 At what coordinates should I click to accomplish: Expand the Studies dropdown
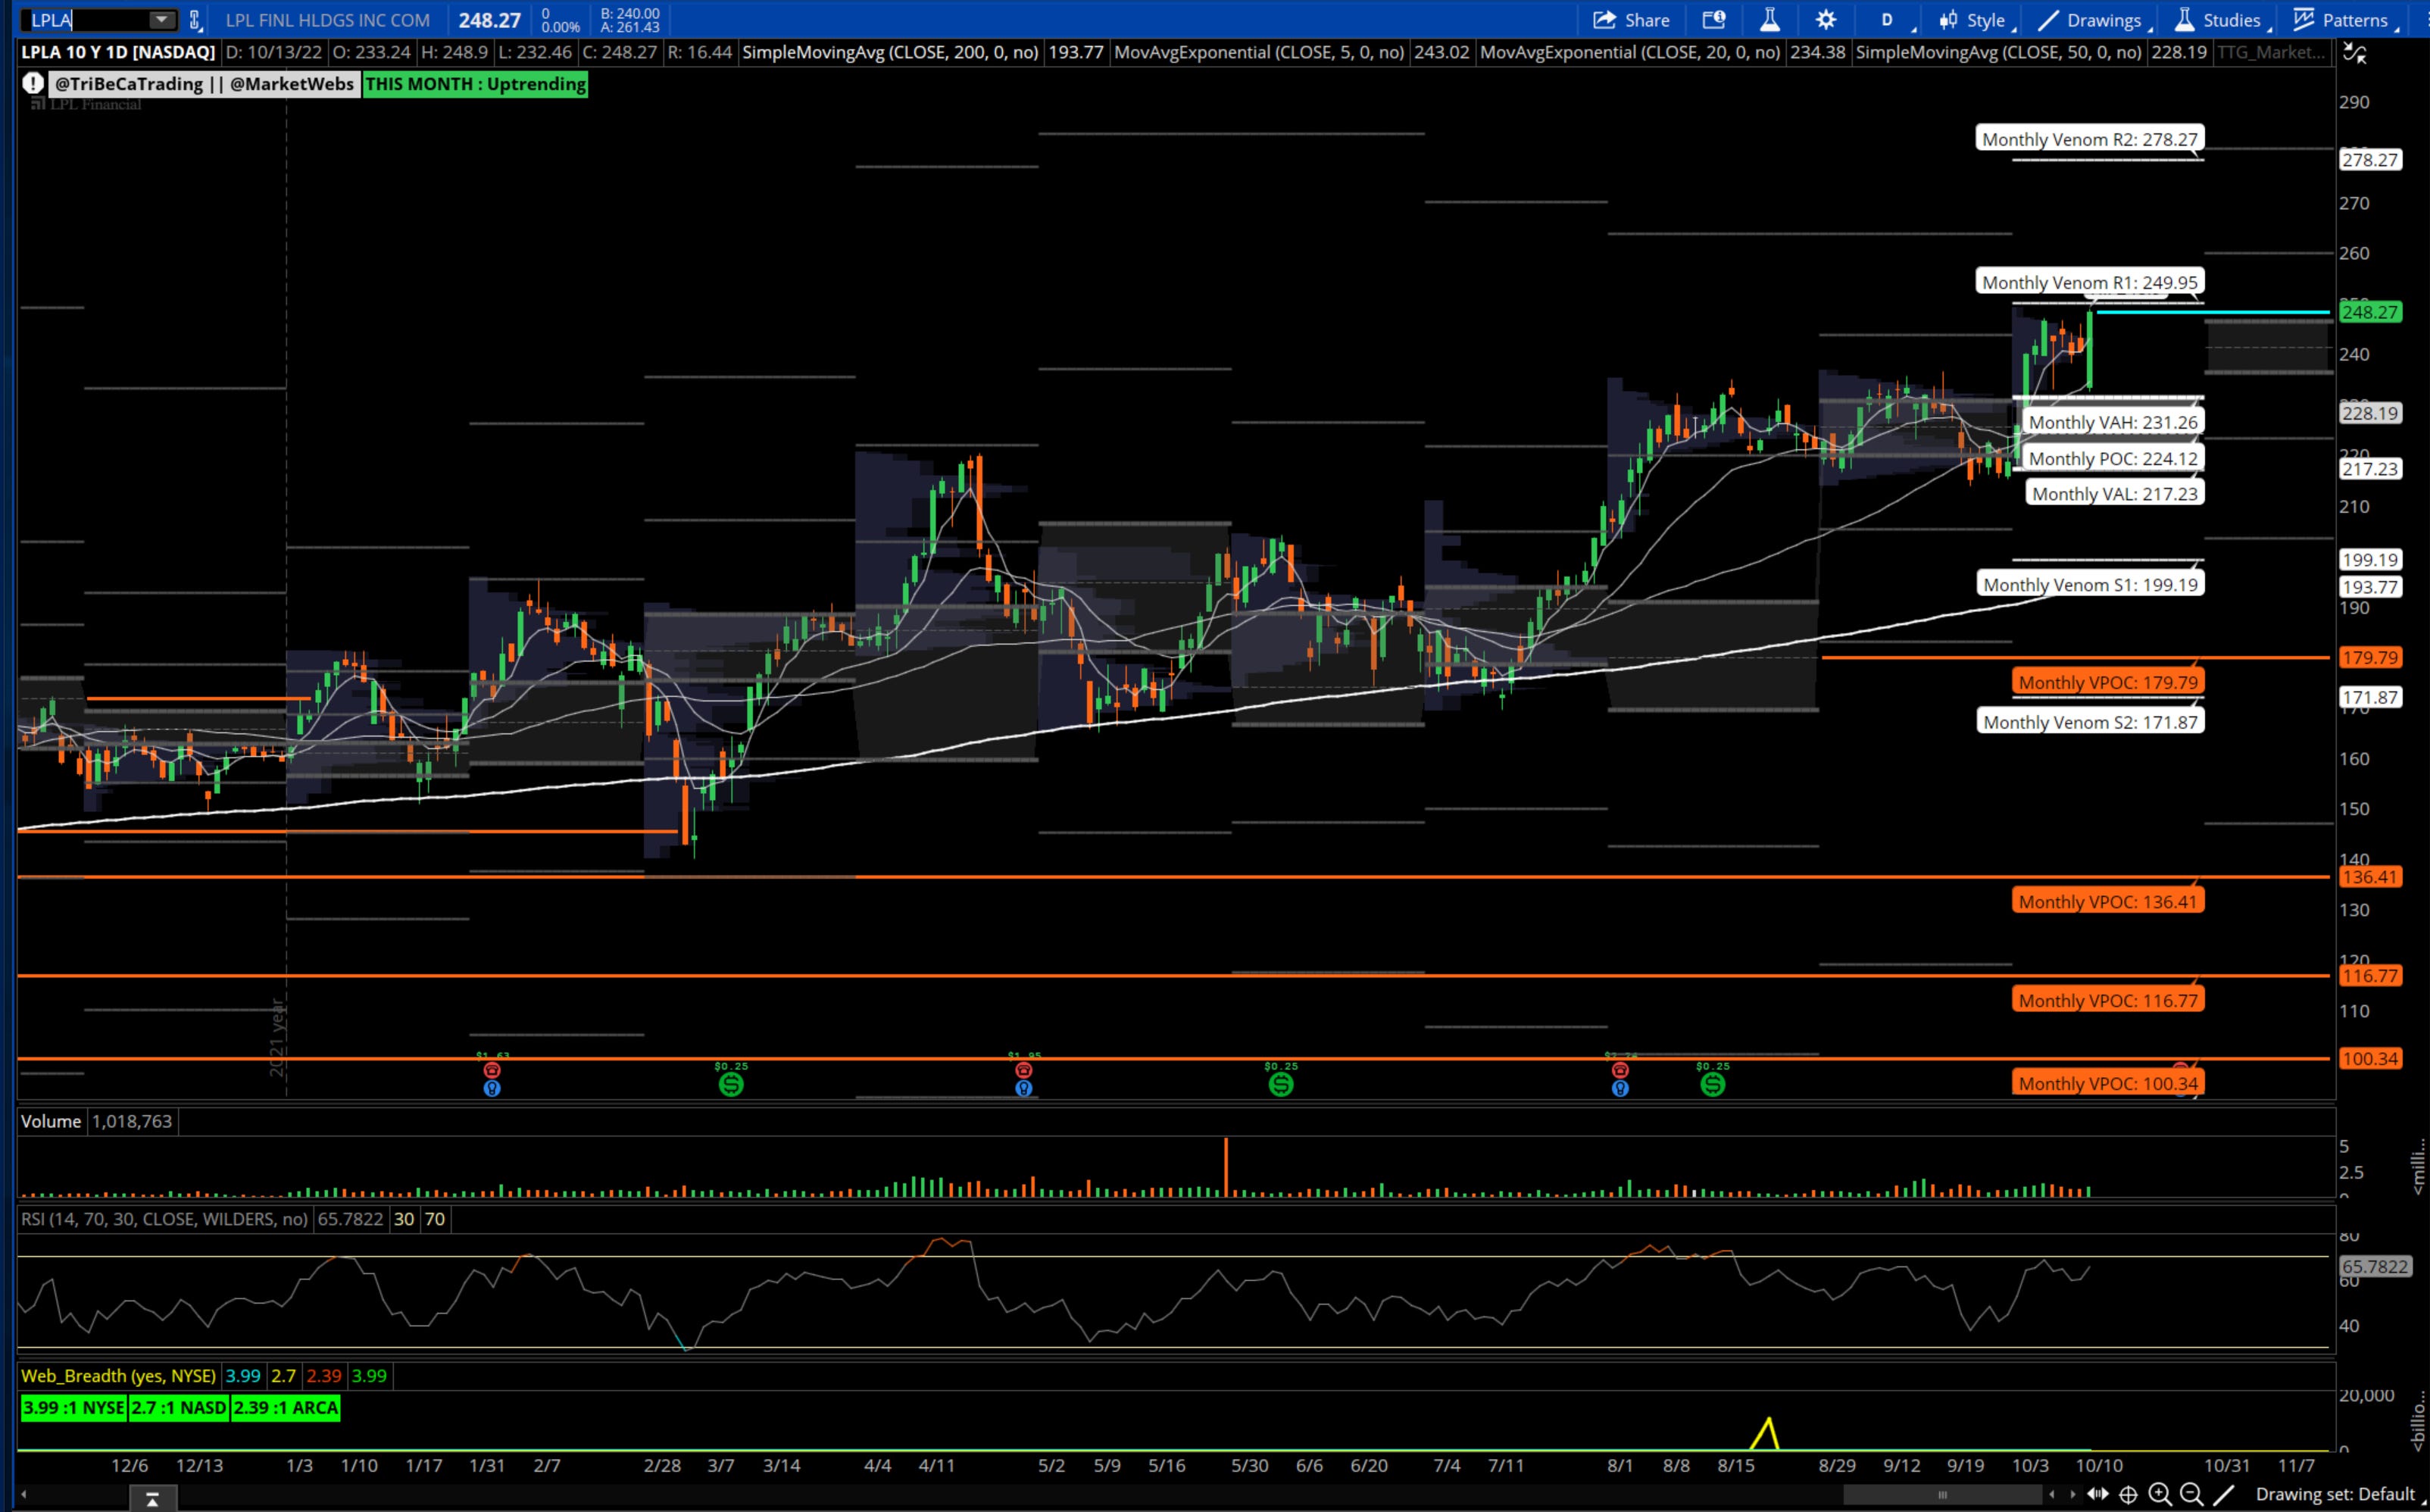coord(2218,20)
